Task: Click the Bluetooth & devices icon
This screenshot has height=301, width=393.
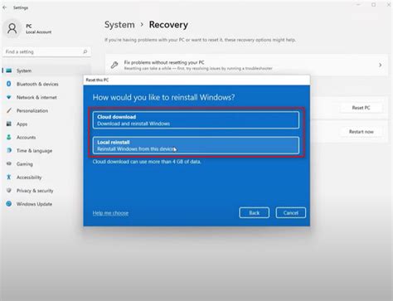Action: point(9,84)
